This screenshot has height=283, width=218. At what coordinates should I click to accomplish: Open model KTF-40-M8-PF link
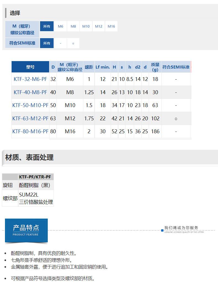(x=30, y=92)
